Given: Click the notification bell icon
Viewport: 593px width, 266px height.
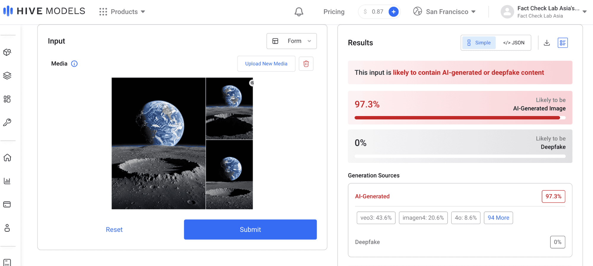Looking at the screenshot, I should click(299, 12).
